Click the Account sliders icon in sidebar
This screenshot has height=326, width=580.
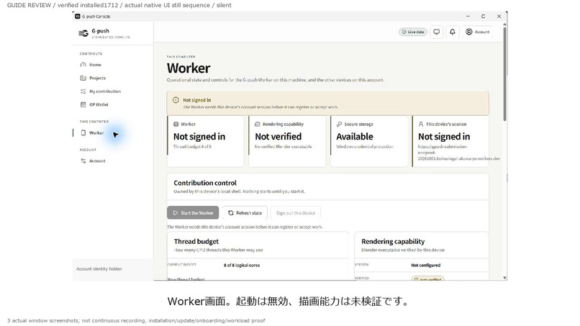point(83,161)
